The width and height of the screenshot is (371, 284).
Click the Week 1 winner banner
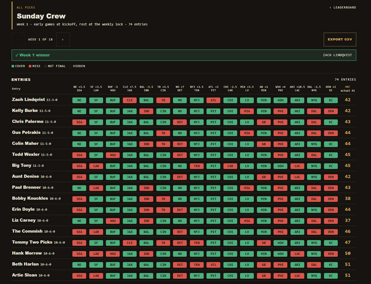click(184, 55)
